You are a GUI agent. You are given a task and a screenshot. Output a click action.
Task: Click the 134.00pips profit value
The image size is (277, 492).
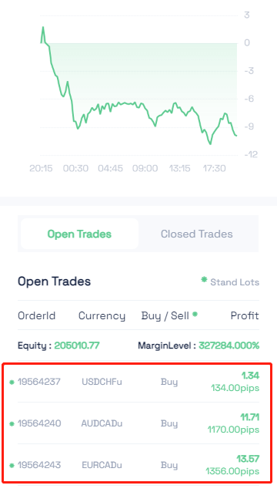235,388
